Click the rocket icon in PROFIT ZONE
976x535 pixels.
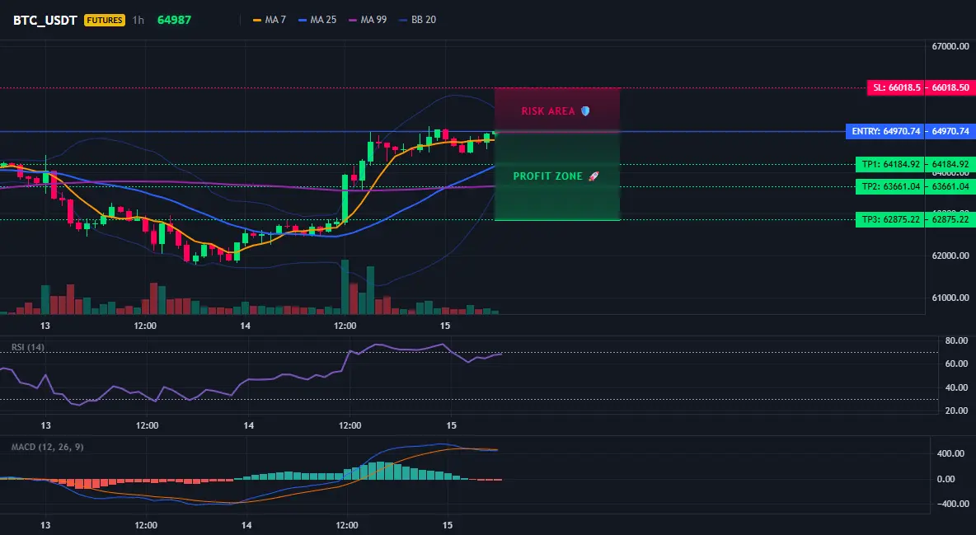pos(594,176)
